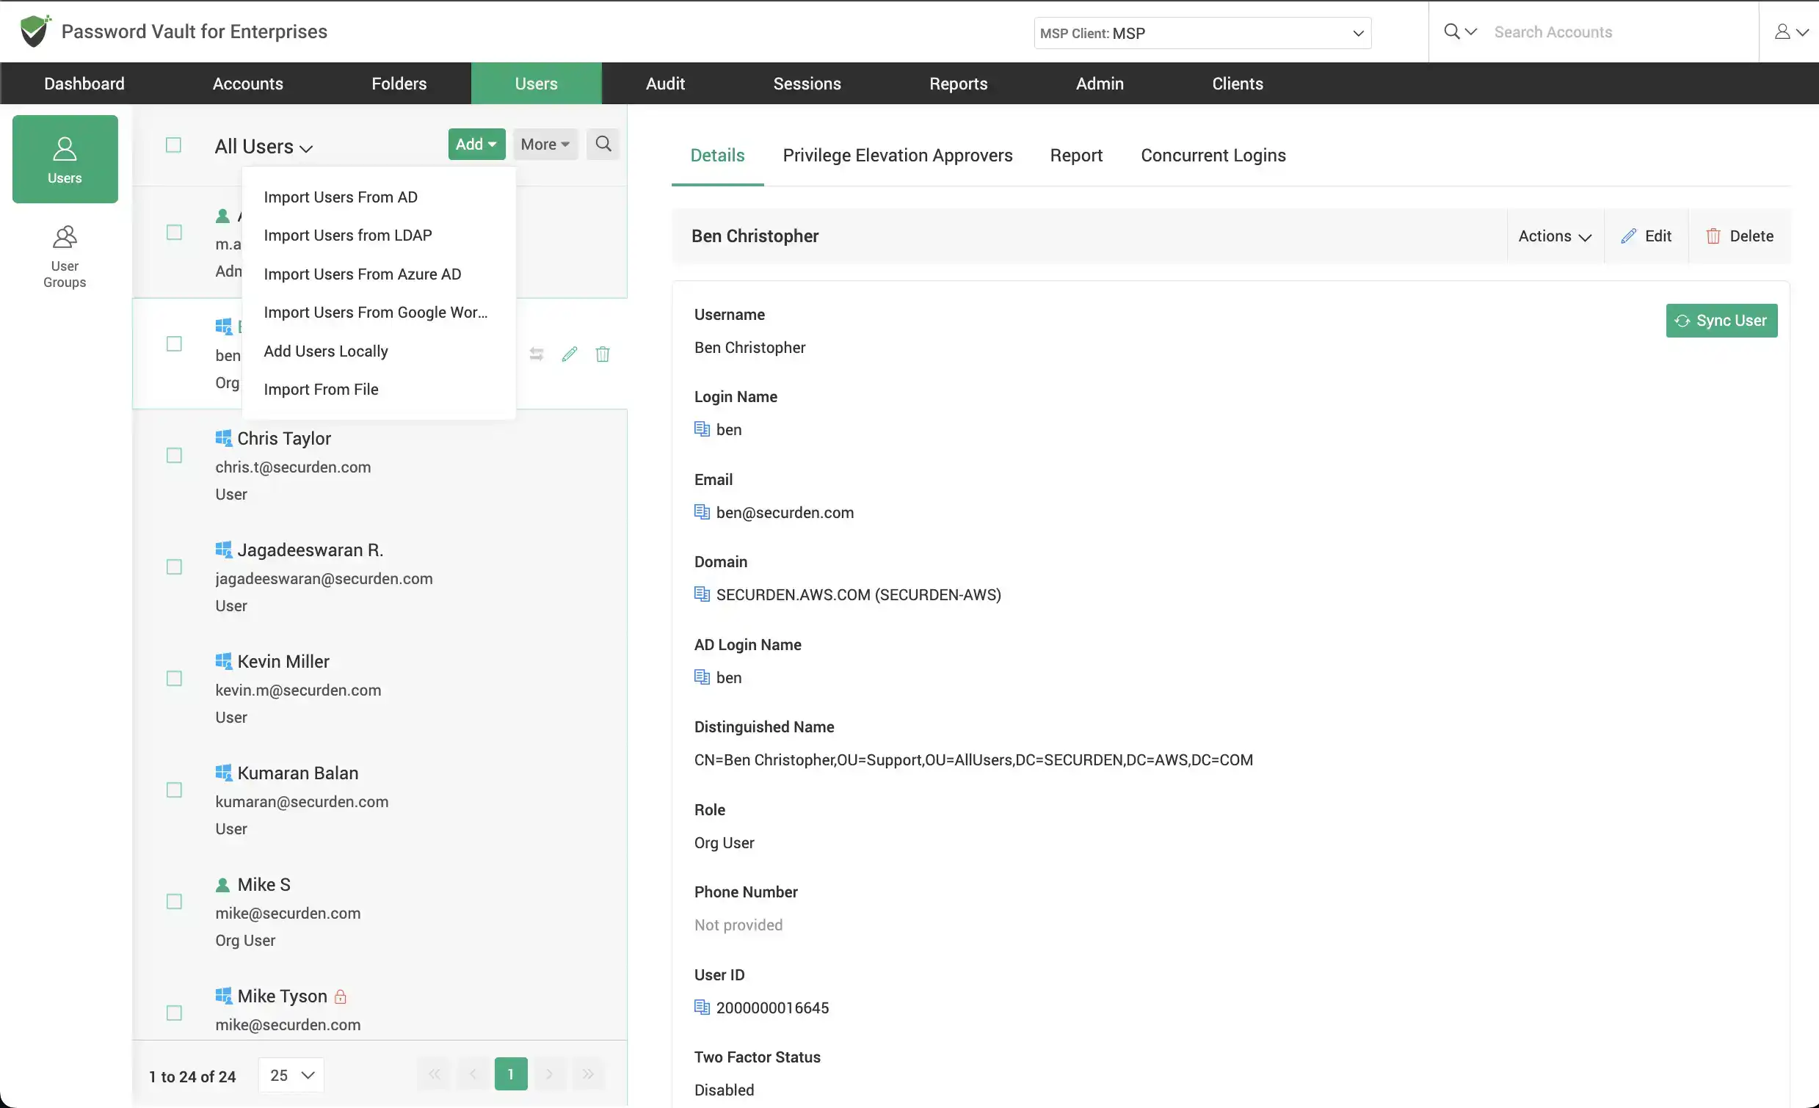Click the Windows domain icon beside Kevin Miller

pos(224,660)
